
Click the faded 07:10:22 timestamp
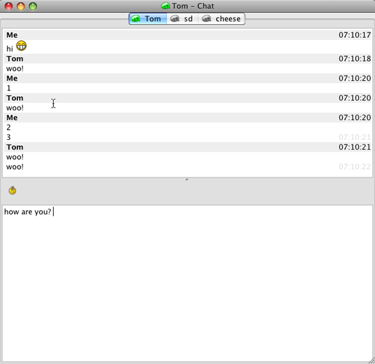click(354, 167)
